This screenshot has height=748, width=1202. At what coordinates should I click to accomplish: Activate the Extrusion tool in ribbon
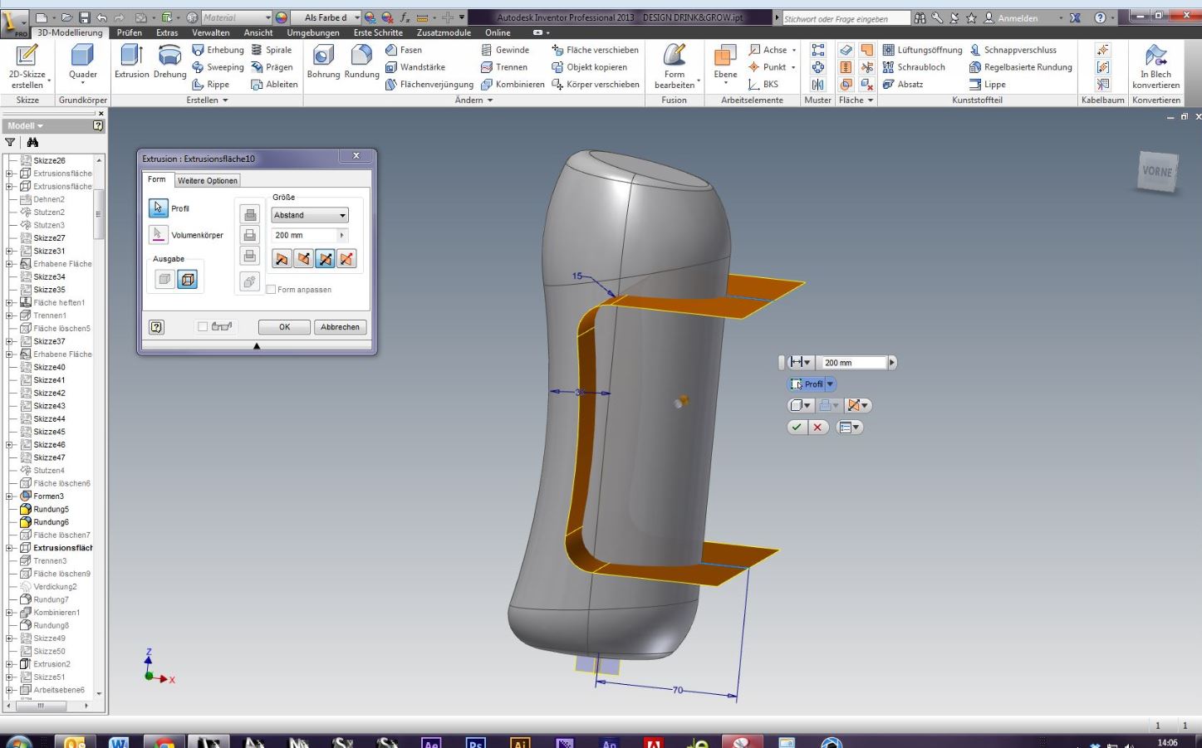coord(132,62)
